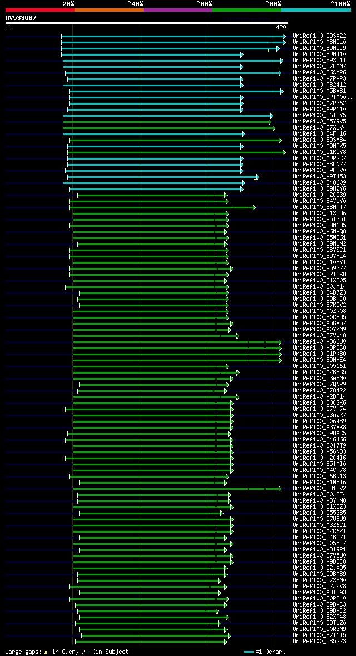This screenshot has height=656, width=356.
Task: Click the white query sequence bar
Action: 147,23
